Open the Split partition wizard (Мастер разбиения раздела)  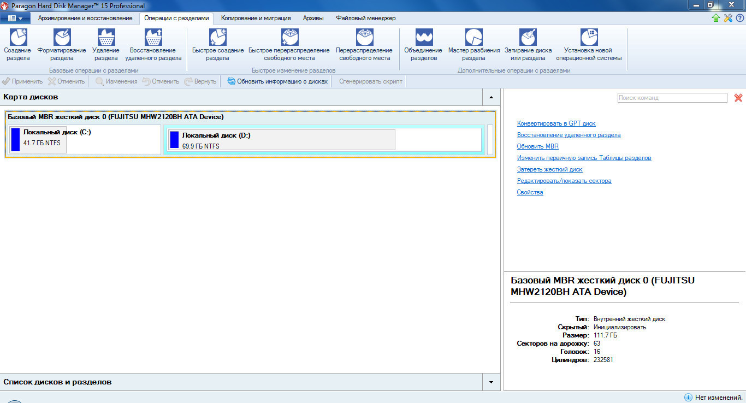coord(473,38)
